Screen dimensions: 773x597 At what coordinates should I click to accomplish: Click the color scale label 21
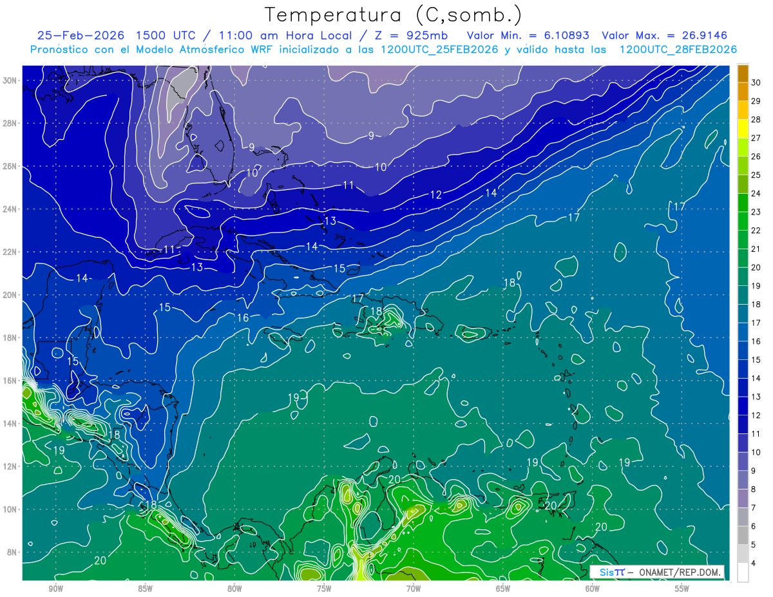click(x=756, y=249)
